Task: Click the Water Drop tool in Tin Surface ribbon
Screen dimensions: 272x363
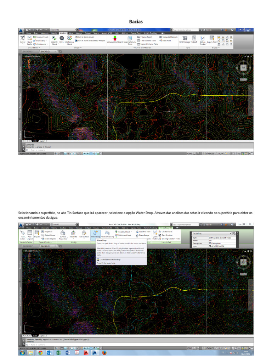Action: click(95, 234)
